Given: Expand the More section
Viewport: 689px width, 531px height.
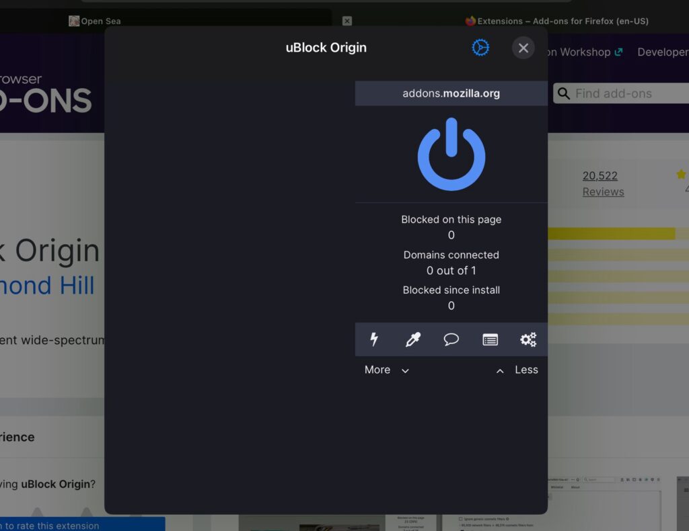Looking at the screenshot, I should pos(387,370).
